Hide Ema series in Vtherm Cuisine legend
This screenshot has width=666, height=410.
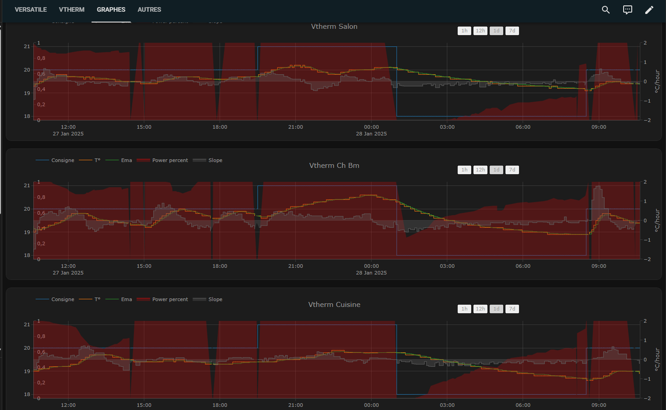pyautogui.click(x=126, y=299)
